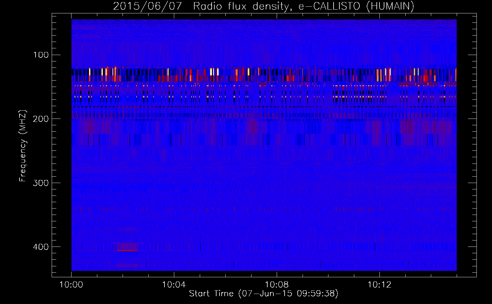Click the plot title 'Radio flux density, e-CALLISTO (HUMAIN)'

pyautogui.click(x=303, y=6)
